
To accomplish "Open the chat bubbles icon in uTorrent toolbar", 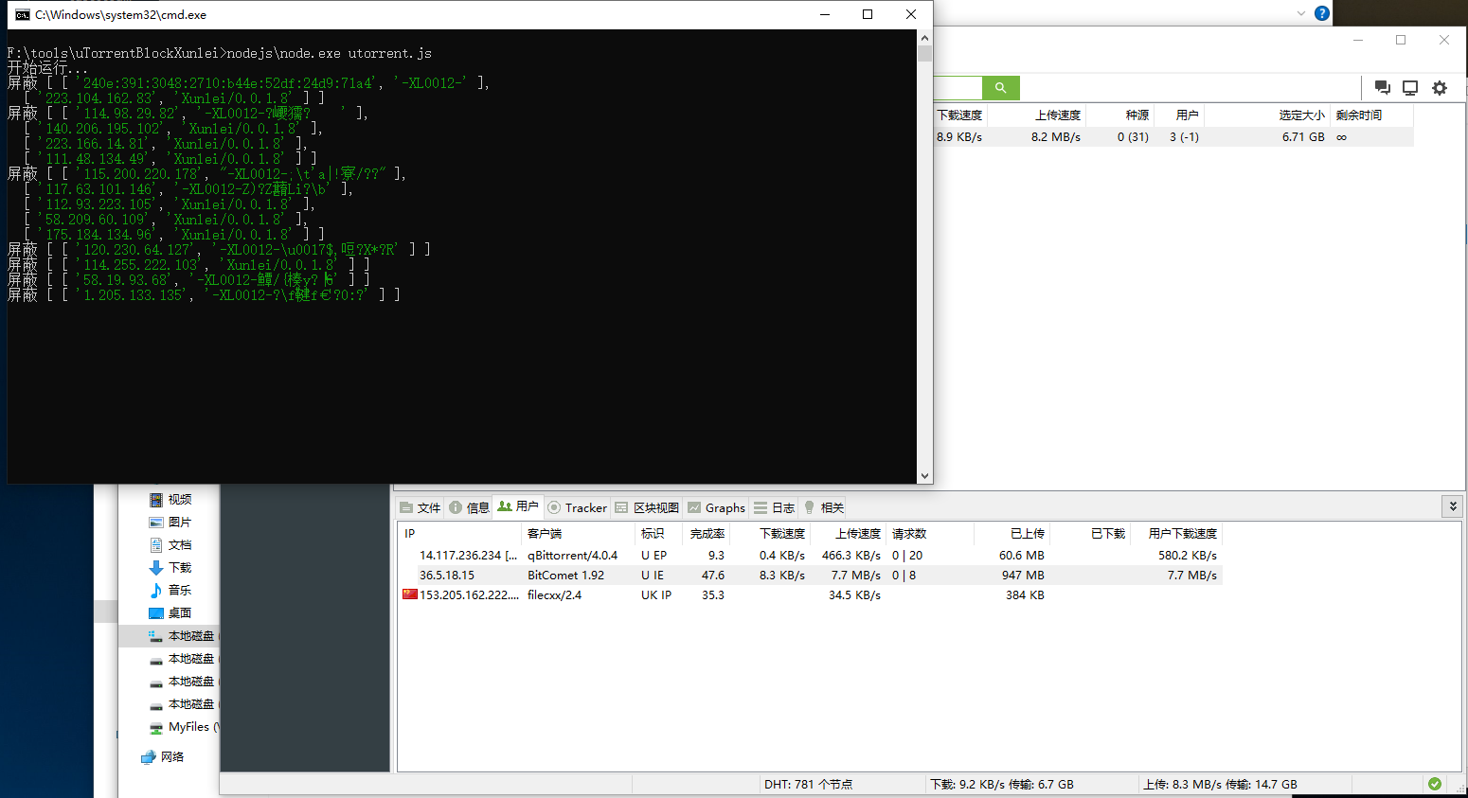I will tap(1382, 88).
